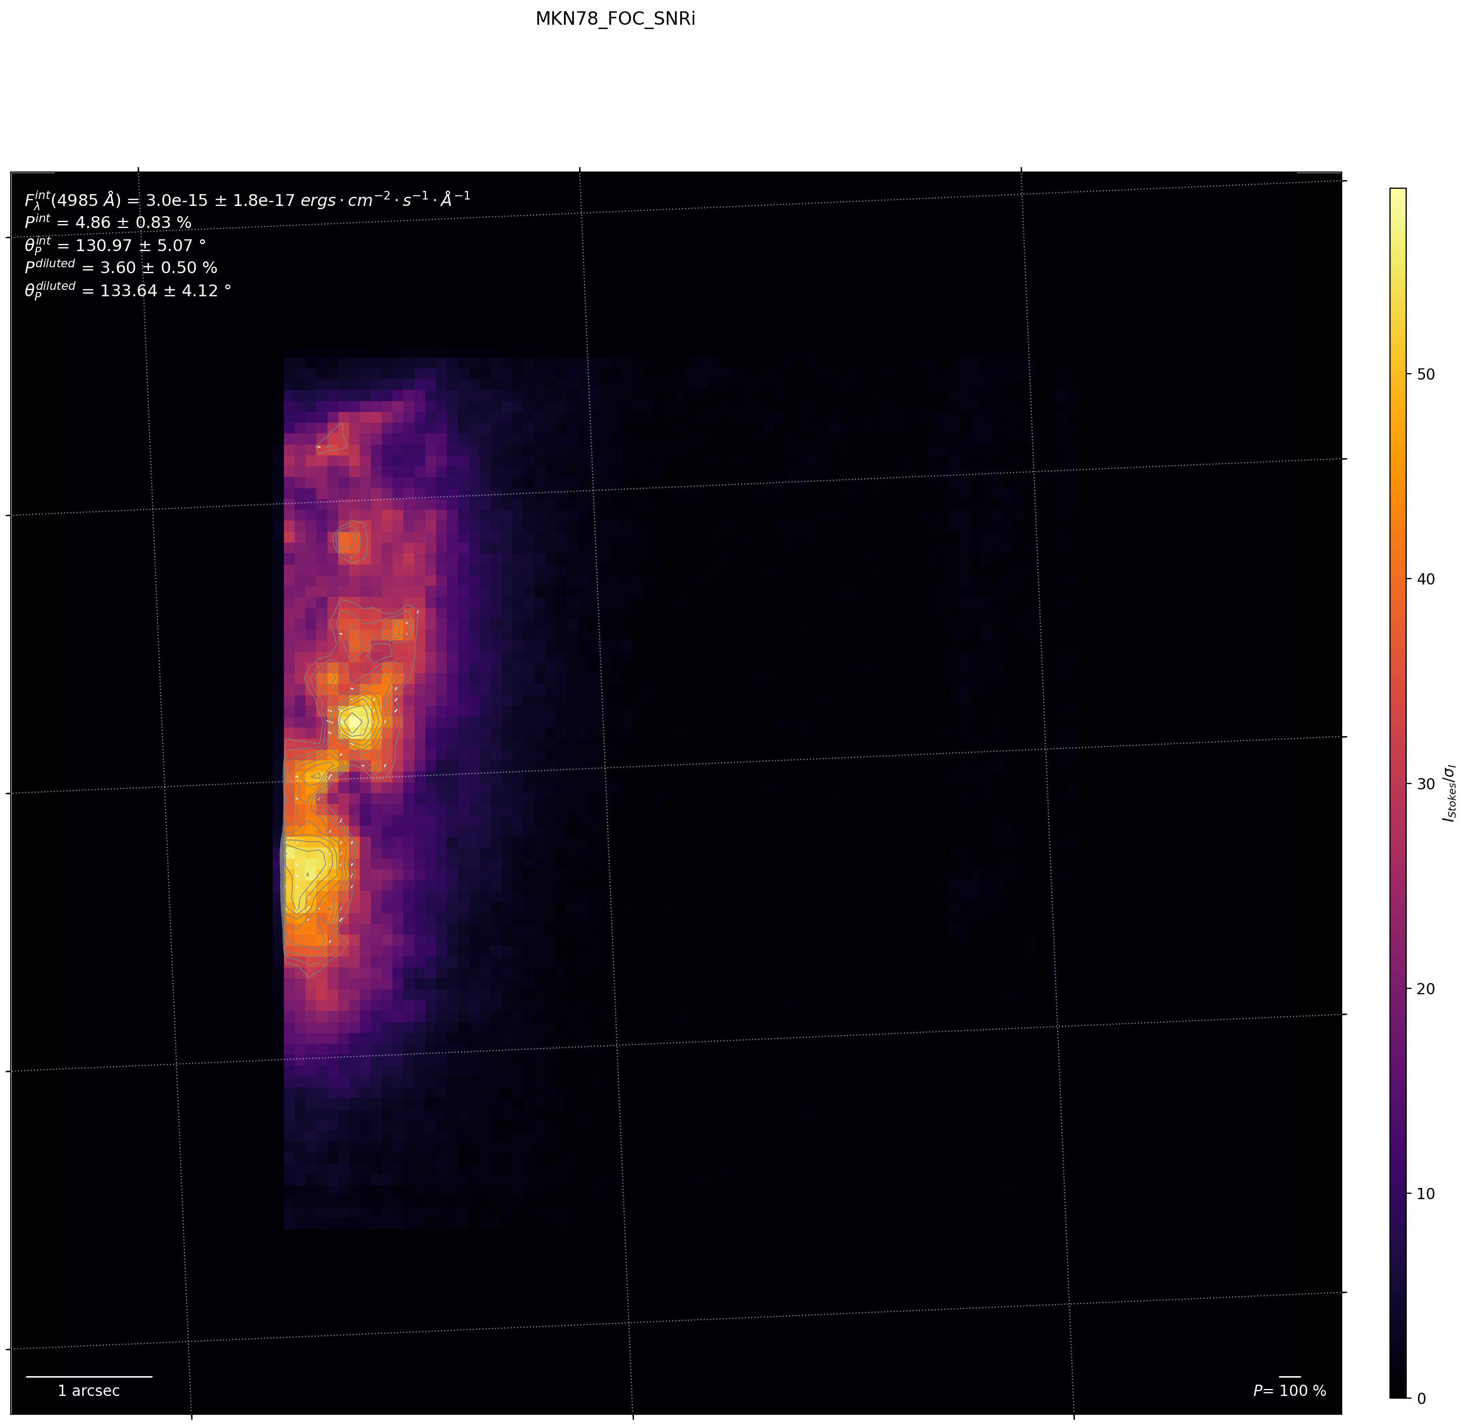The image size is (1468, 1425).
Task: Click the I_Stokes/σ_I colorbar axis label
Action: coord(1450,793)
